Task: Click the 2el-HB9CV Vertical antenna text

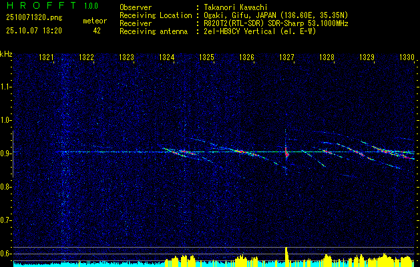Action: 259,31
